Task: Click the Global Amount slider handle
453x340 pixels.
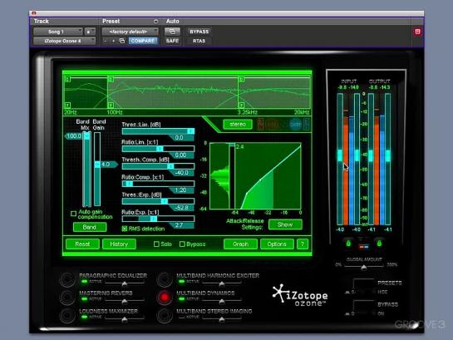Action: pyautogui.click(x=364, y=268)
